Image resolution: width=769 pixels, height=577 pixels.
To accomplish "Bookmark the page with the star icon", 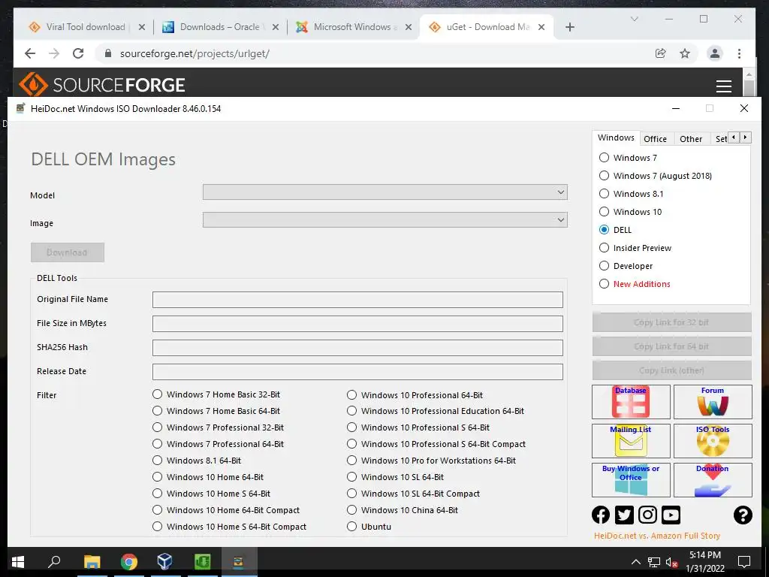I will point(685,53).
